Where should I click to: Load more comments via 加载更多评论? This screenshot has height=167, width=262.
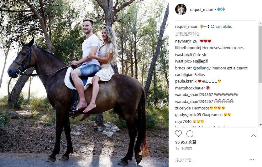coord(187,34)
